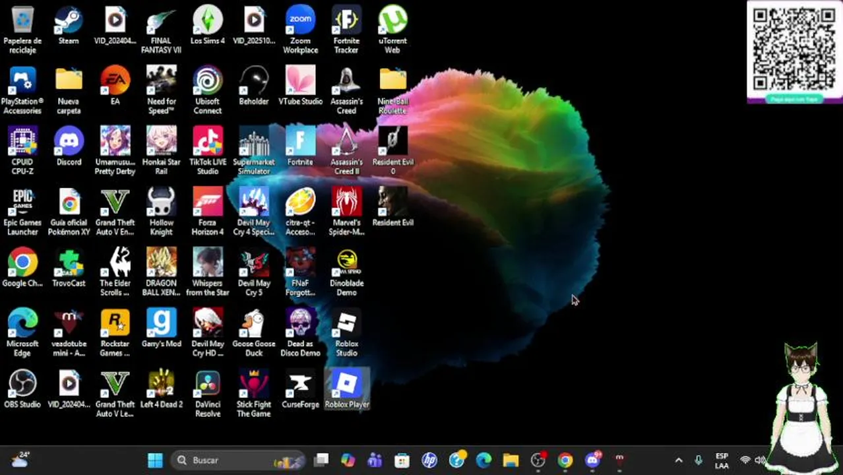The width and height of the screenshot is (843, 475).
Task: Select Ubisoft Connect icon
Action: tap(208, 91)
